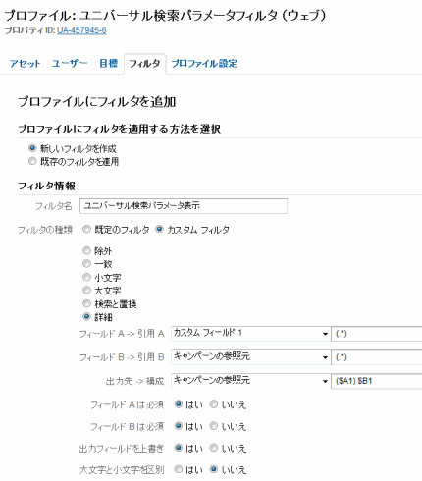The image size is (422, 481).
Task: Expand the フィールド A dropdown カスタム フィールド 1
Action: [250, 334]
